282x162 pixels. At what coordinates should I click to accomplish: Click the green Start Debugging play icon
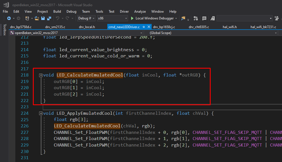click(132, 18)
